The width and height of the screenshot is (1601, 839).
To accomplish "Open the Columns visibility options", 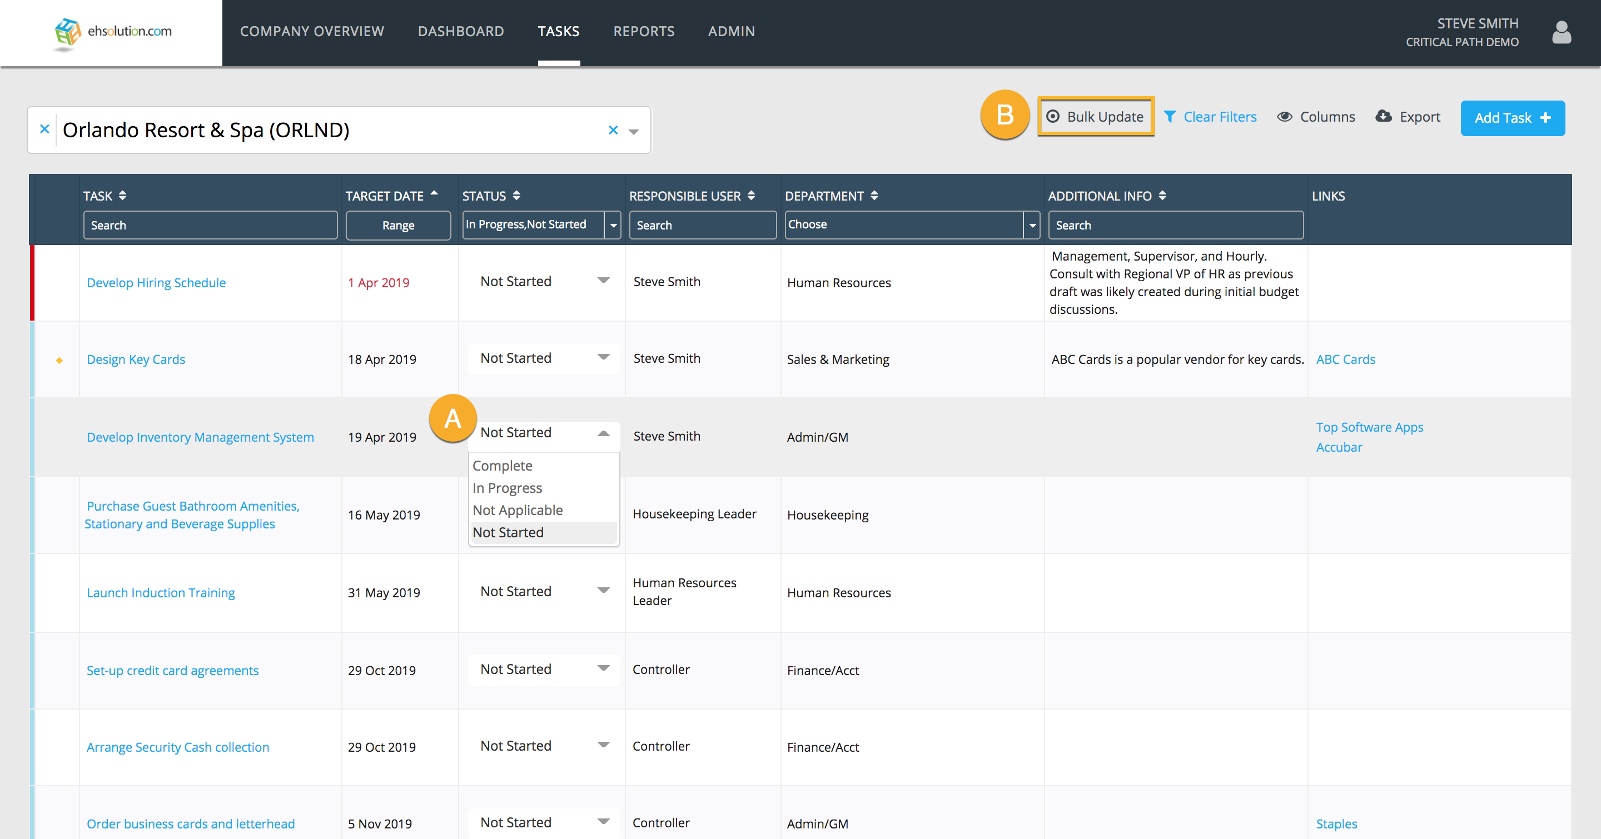I will pyautogui.click(x=1316, y=117).
